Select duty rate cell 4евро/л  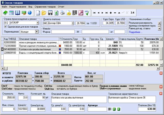point(127,53)
